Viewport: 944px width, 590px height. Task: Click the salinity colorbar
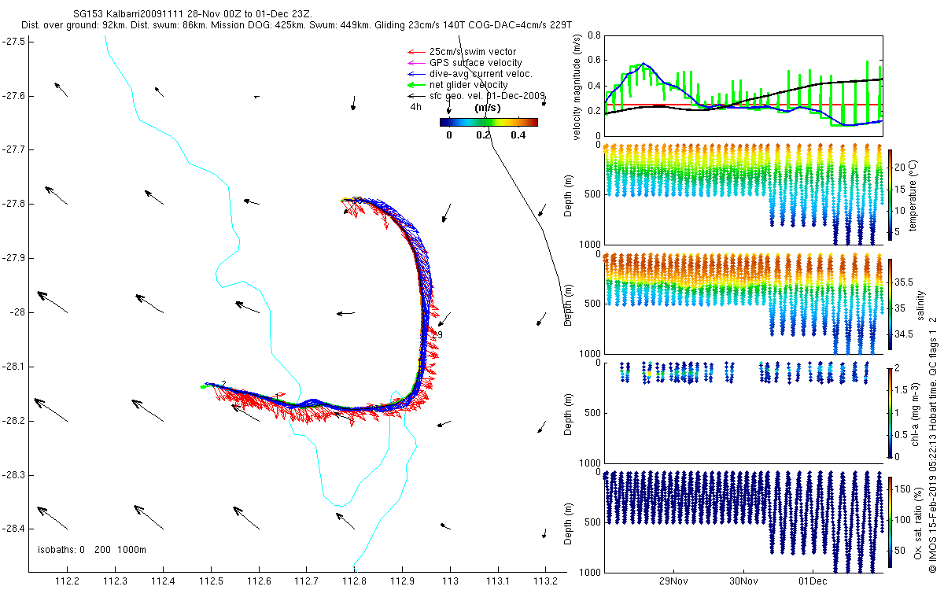[x=890, y=304]
